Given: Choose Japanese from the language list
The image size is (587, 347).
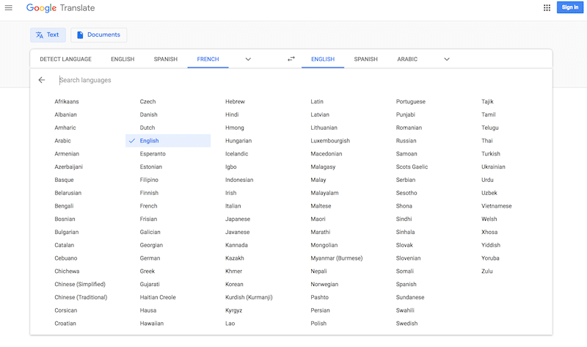Looking at the screenshot, I should click(238, 219).
